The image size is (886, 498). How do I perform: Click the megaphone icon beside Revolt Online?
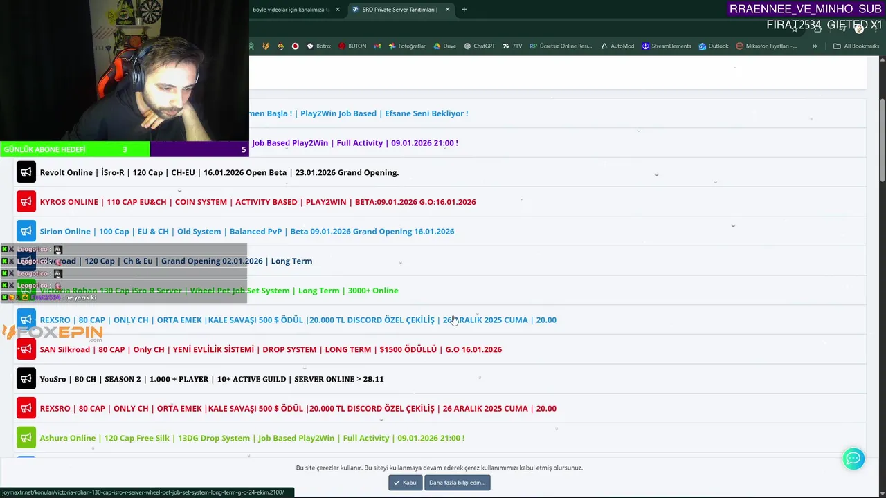pos(26,172)
